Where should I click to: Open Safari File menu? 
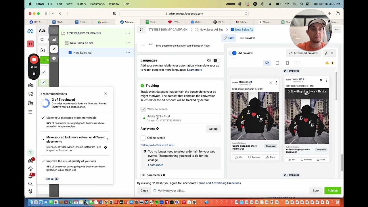pyautogui.click(x=50, y=4)
